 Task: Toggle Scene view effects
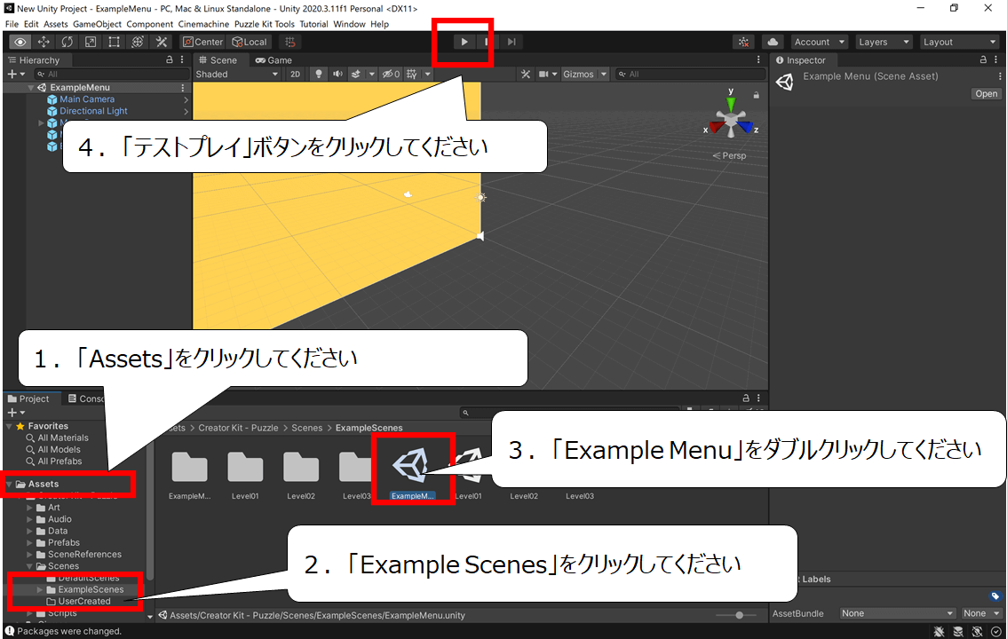(x=356, y=74)
